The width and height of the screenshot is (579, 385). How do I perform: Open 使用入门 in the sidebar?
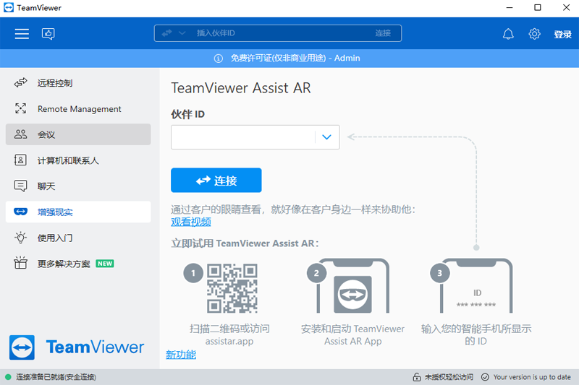pyautogui.click(x=78, y=238)
